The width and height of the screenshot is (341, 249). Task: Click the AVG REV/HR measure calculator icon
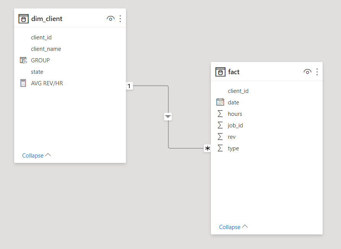pyautogui.click(x=23, y=83)
